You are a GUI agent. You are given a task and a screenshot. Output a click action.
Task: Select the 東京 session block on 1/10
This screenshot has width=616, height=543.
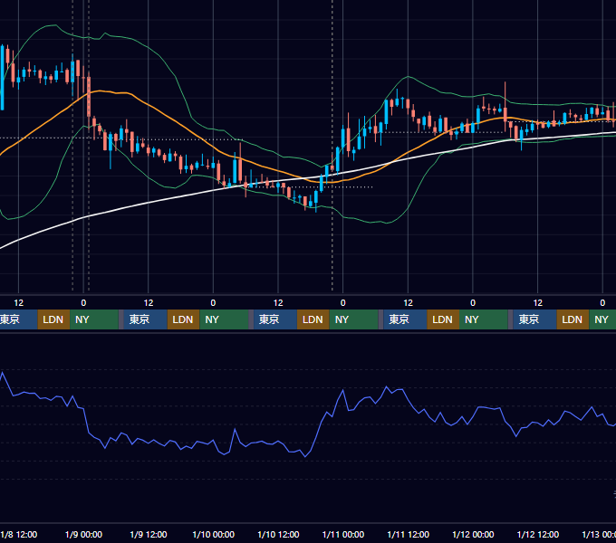[x=275, y=319]
